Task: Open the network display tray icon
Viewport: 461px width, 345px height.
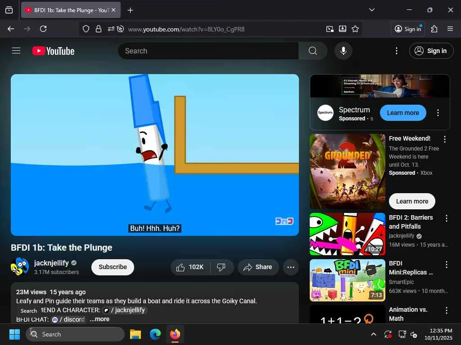Action: tap(402, 334)
